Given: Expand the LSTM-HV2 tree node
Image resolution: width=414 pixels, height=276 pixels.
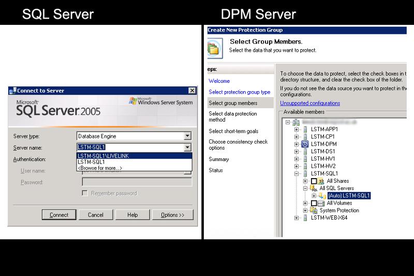Looking at the screenshot, I should (x=297, y=166).
